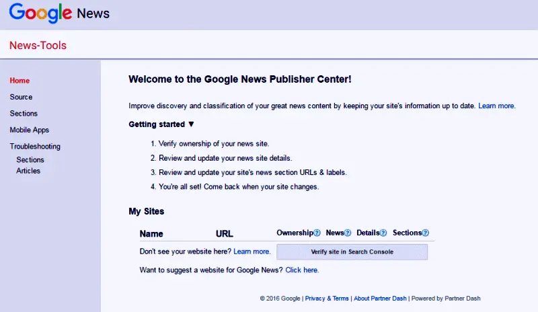The height and width of the screenshot is (312, 538).
Task: Open the Sections column help icon
Action: [x=425, y=233]
